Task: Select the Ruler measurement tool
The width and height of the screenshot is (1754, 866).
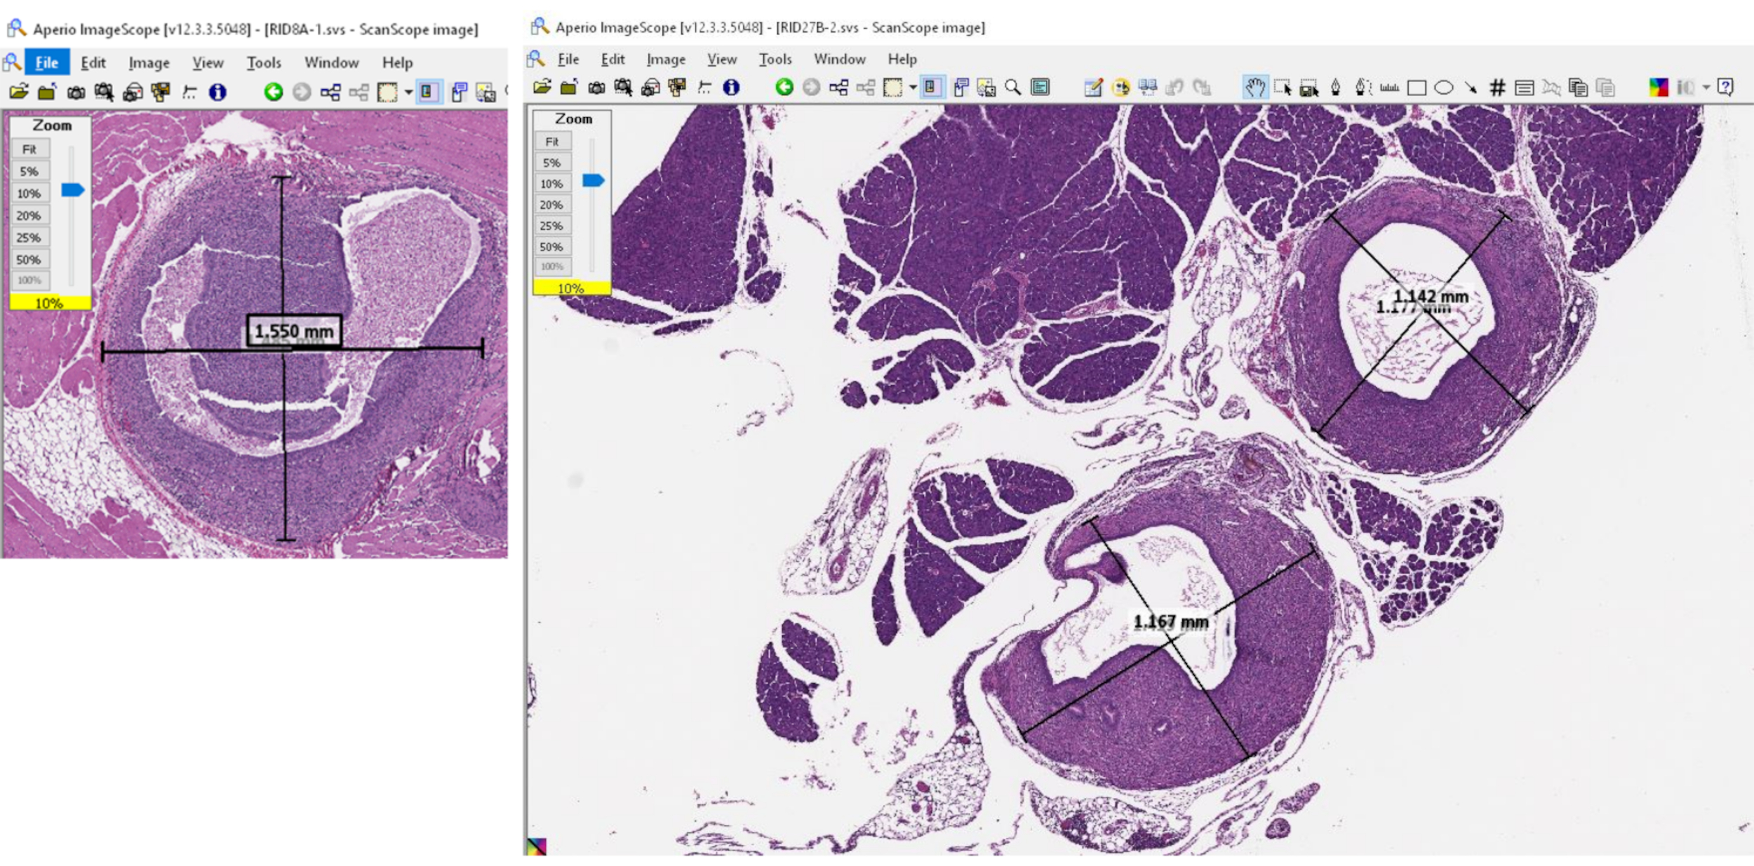Action: [1389, 87]
